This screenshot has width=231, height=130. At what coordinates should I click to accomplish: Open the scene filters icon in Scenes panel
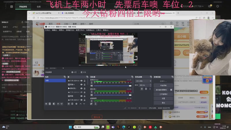click(54, 104)
